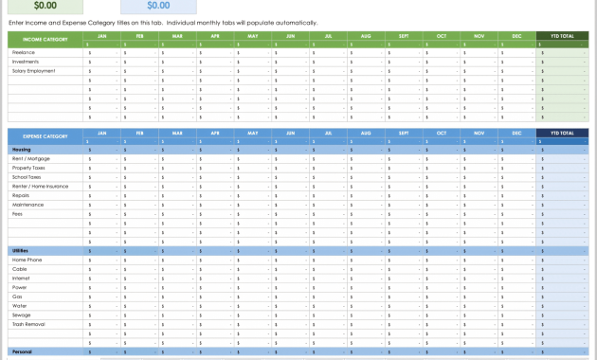Click the MAR cell for Salary Employment
This screenshot has width=597, height=360.
pyautogui.click(x=177, y=71)
